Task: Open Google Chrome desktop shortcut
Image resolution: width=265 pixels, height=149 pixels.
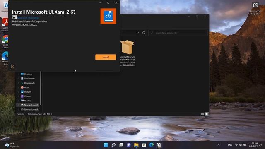Action: pyautogui.click(x=5, y=42)
